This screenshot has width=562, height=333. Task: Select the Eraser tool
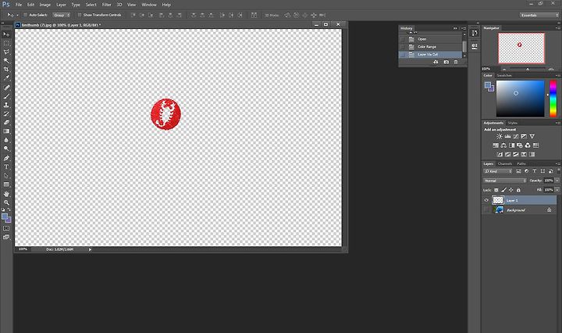(6, 123)
